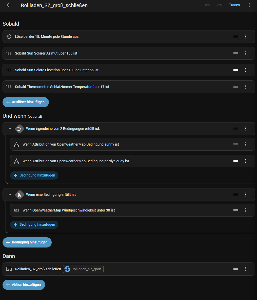Click the redo icon in header
Screen dimensions: 257x300
click(220, 5)
